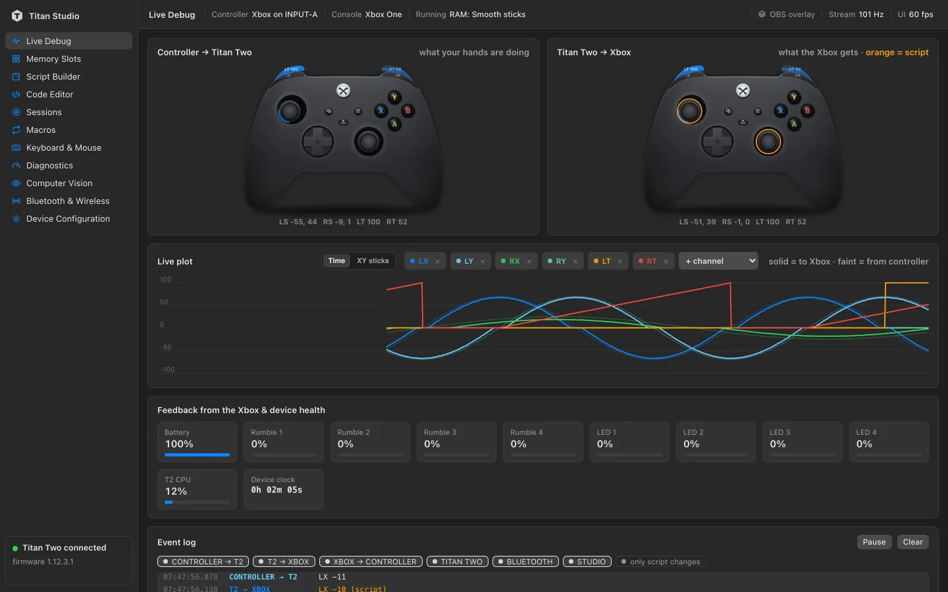
Task: Click the Running RAM: Smooth sticks status
Action: (x=471, y=14)
